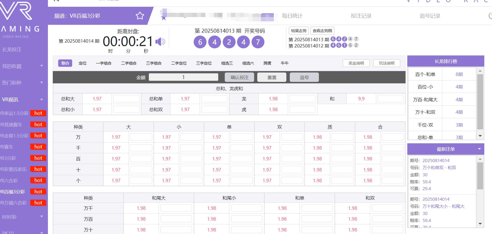Click the VR Gaming logo
Image resolution: width=492 pixels, height=234 pixels.
tap(17, 11)
